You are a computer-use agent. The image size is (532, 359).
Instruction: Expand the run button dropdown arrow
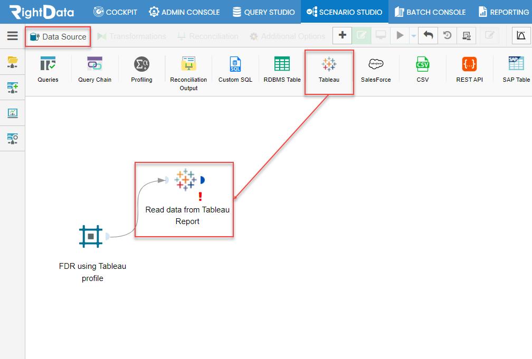point(413,36)
